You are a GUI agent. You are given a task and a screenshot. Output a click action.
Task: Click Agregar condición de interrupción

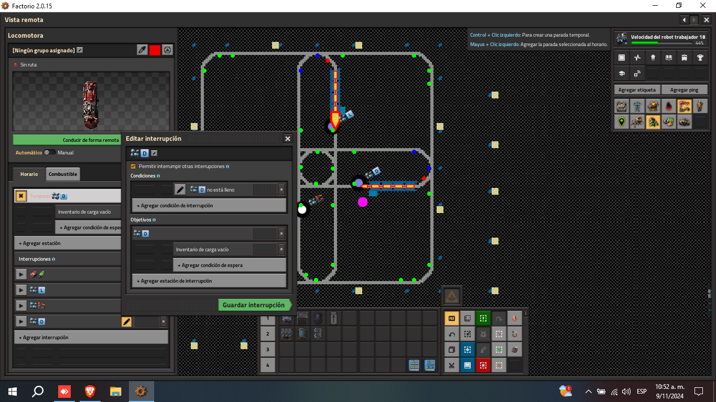coord(209,206)
